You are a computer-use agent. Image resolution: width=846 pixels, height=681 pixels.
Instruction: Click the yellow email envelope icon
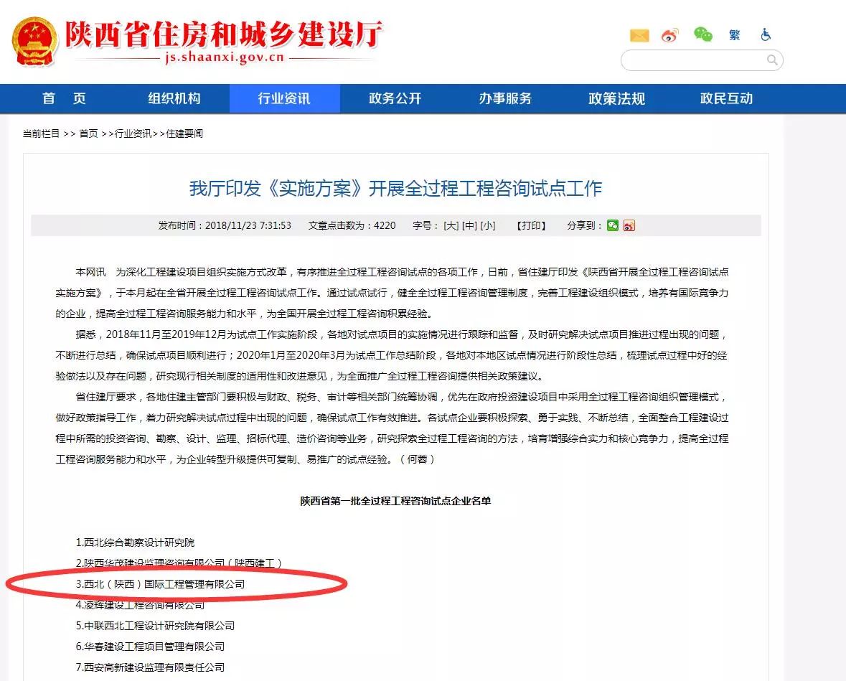[x=639, y=35]
